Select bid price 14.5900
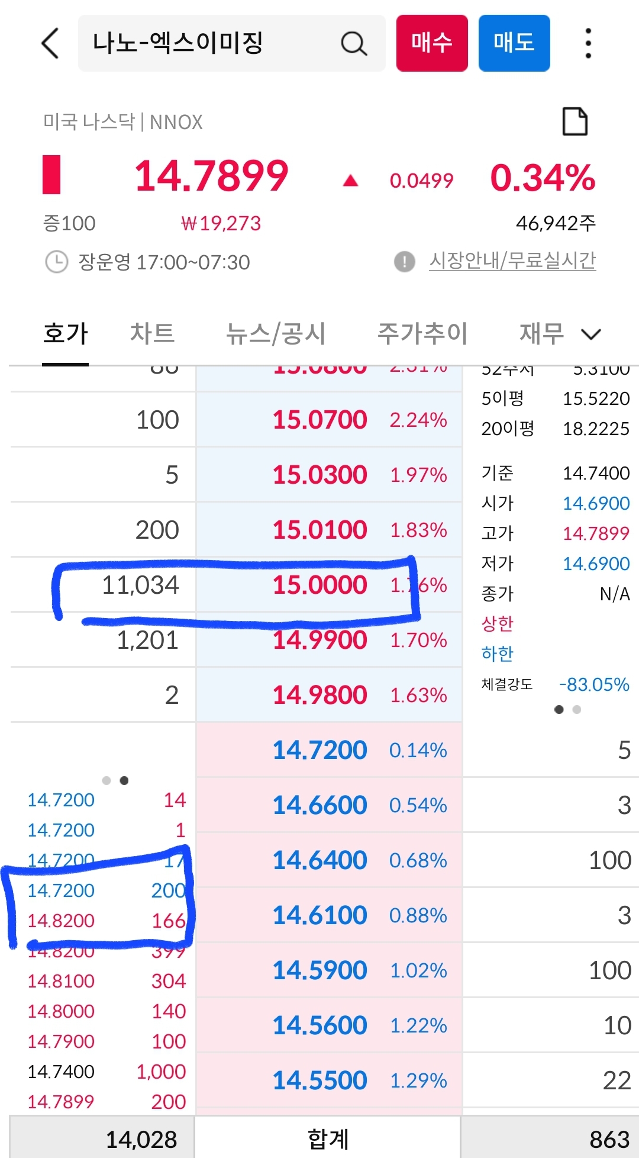639x1158 pixels. coord(319,970)
